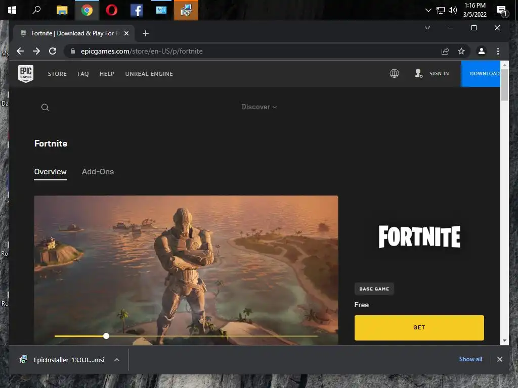
Task: Show hidden system tray icons
Action: (428, 10)
